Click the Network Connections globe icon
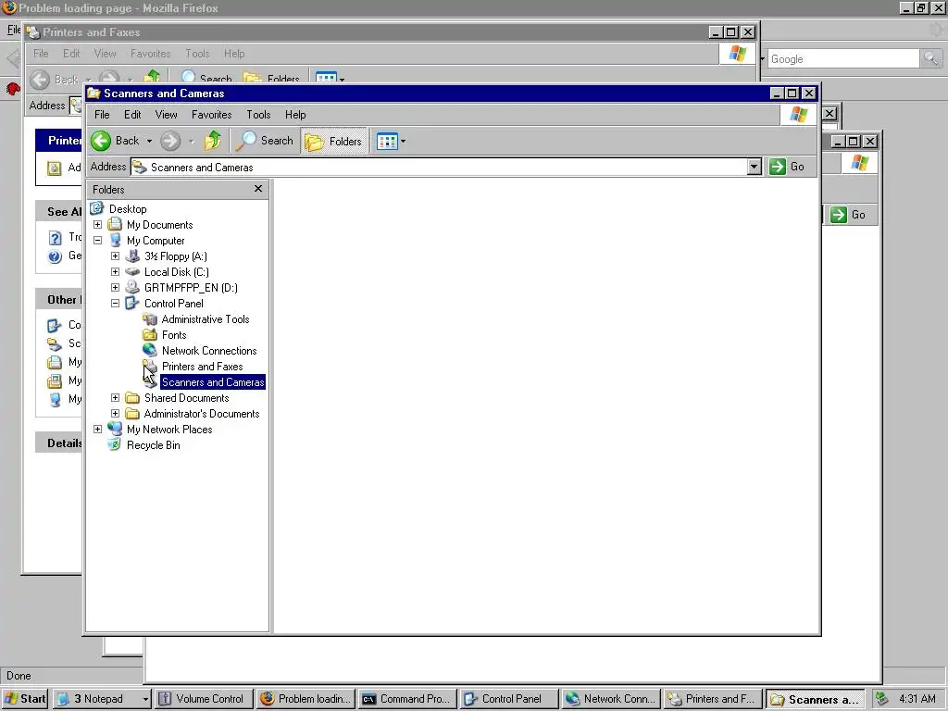The height and width of the screenshot is (711, 948). pyautogui.click(x=150, y=350)
